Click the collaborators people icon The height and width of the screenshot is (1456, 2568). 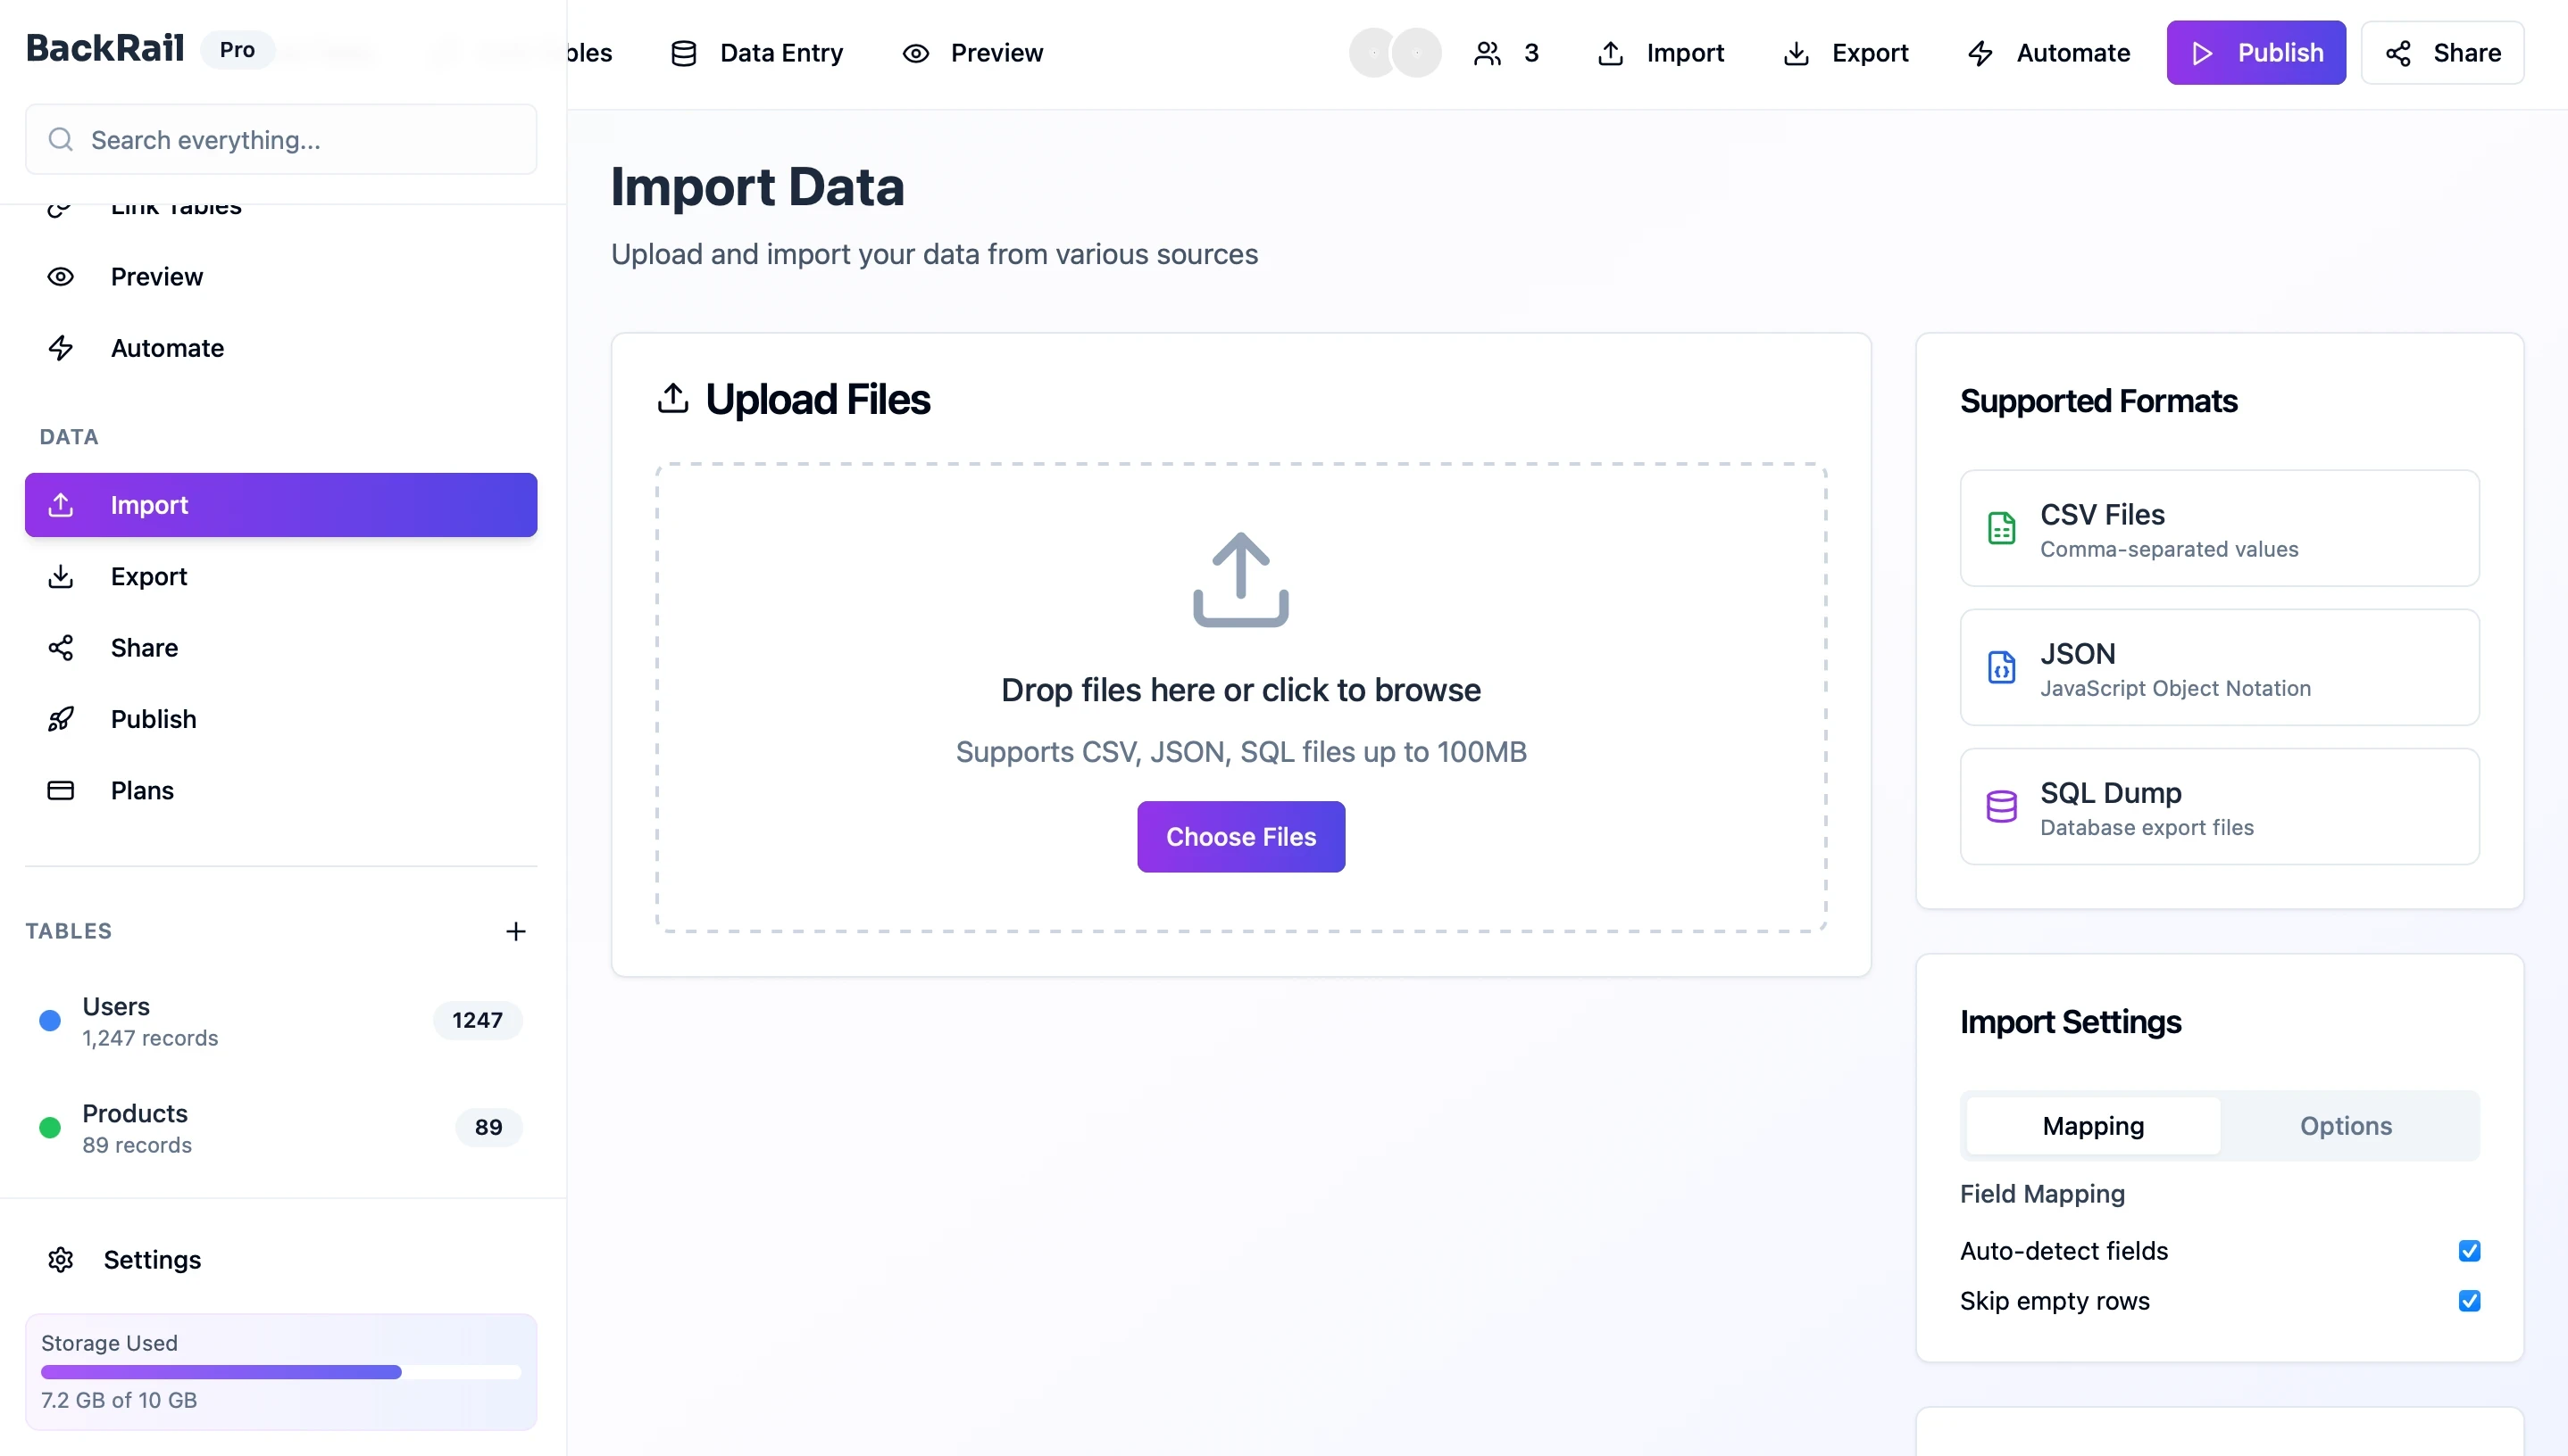pos(1488,53)
